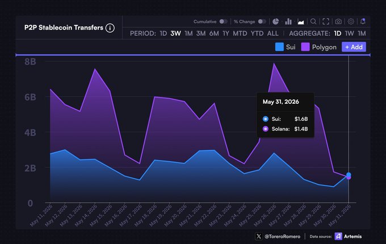The width and height of the screenshot is (386, 244).
Task: Click the purple Polygon legend swatch
Action: coord(305,47)
